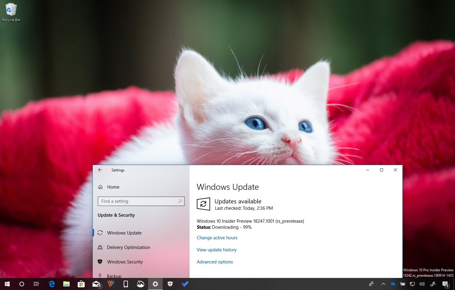Open the Windows Ink Workspace
This screenshot has height=290, width=455.
point(432,284)
